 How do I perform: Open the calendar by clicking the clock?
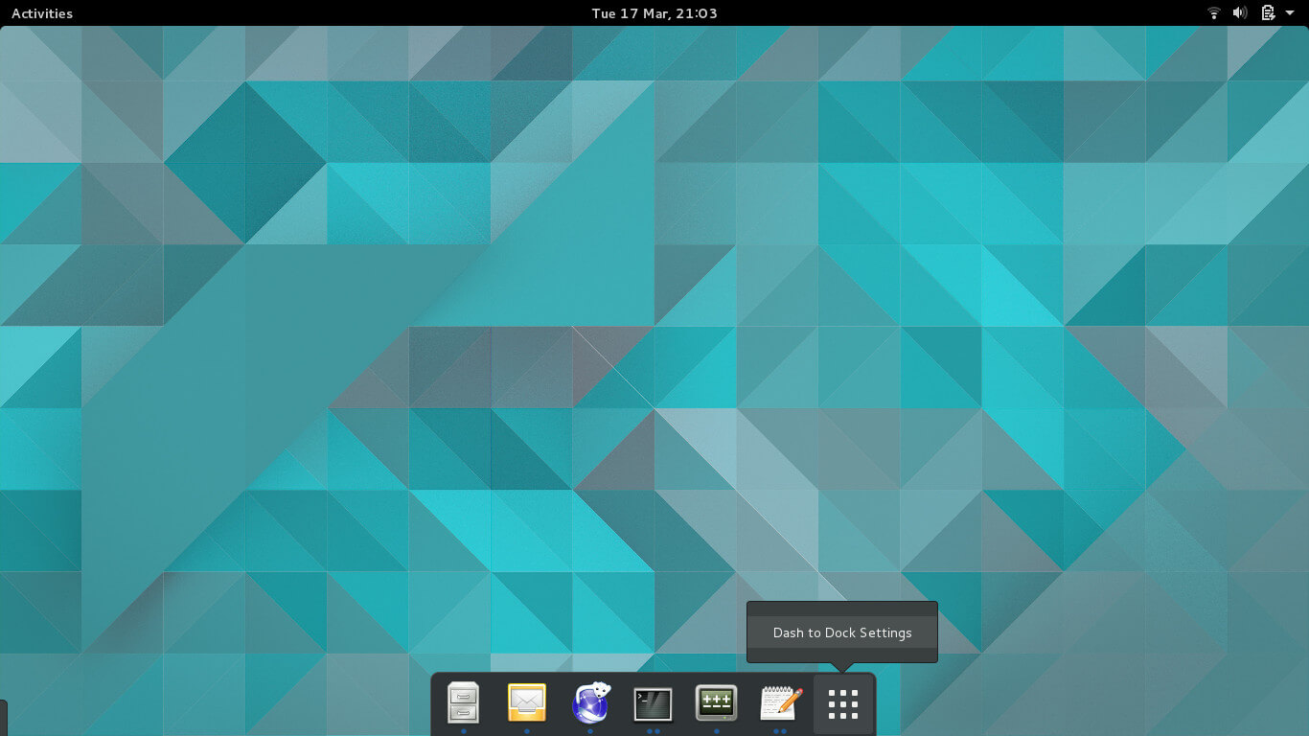654,13
